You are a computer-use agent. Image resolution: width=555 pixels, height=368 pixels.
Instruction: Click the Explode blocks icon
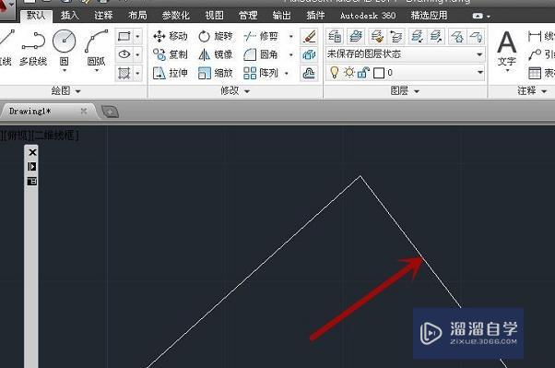[309, 54]
